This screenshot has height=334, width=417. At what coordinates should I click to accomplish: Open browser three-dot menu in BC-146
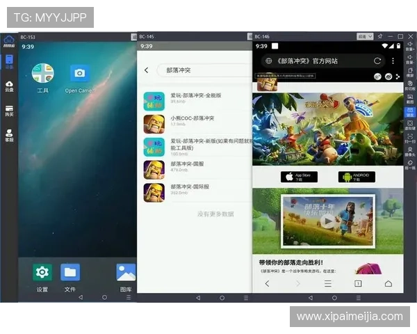coord(393,61)
